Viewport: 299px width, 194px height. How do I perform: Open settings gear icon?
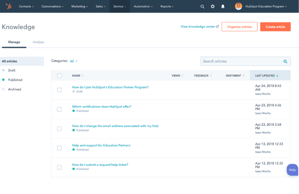click(x=213, y=7)
